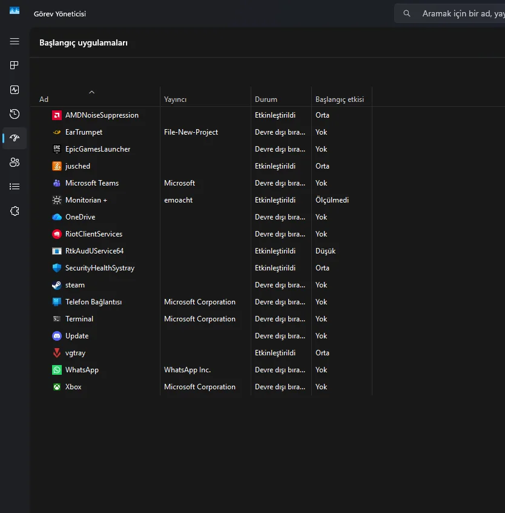The image size is (505, 513).
Task: Click the search field in title bar
Action: (x=454, y=13)
